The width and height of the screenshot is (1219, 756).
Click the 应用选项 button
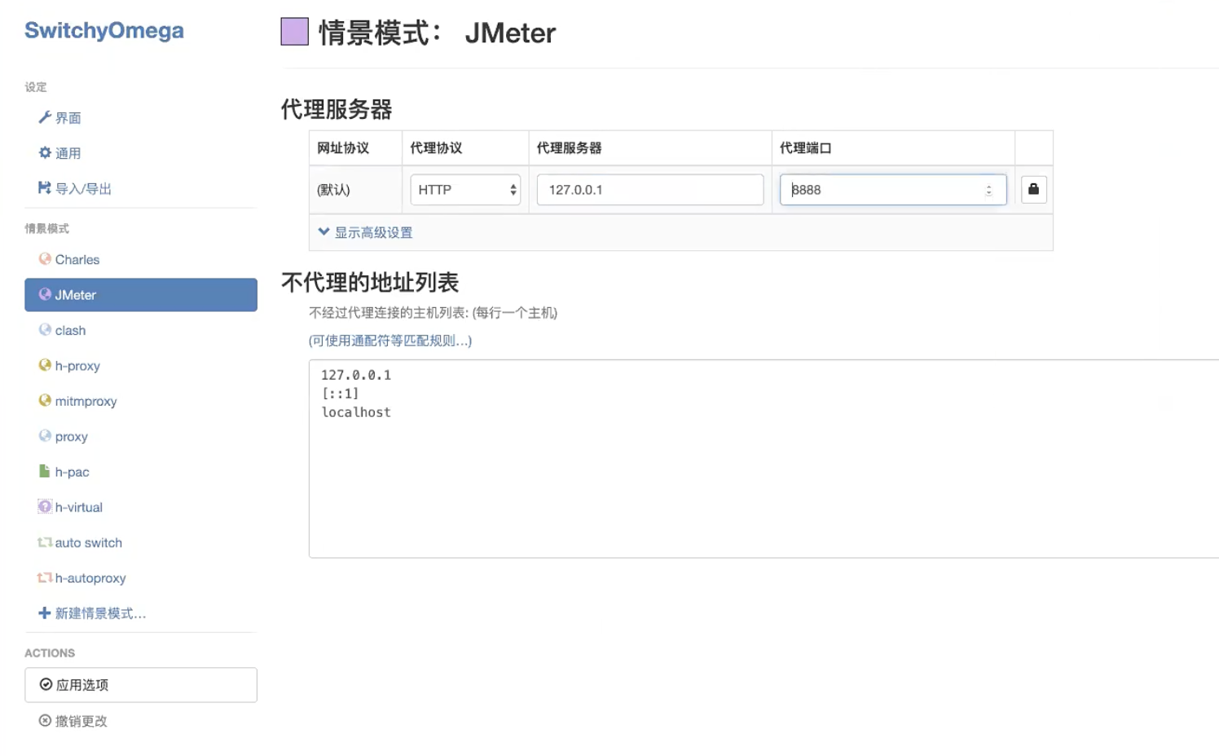(141, 685)
